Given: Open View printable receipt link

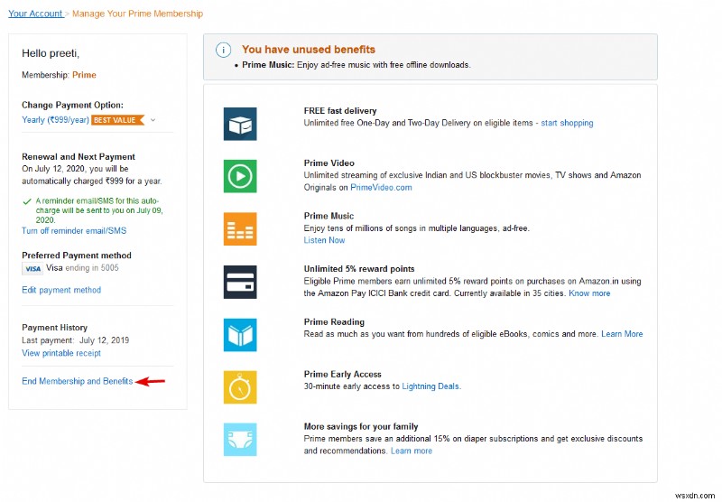Looking at the screenshot, I should tap(61, 353).
